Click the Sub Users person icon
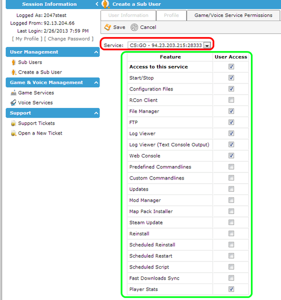This screenshot has width=281, height=300. point(13,62)
